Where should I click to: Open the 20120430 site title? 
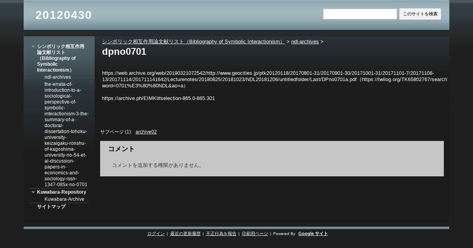(x=63, y=15)
